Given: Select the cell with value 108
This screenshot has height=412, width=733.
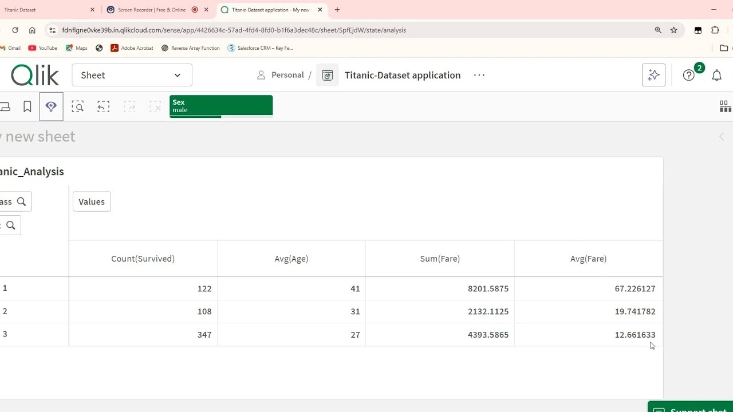Looking at the screenshot, I should point(143,311).
